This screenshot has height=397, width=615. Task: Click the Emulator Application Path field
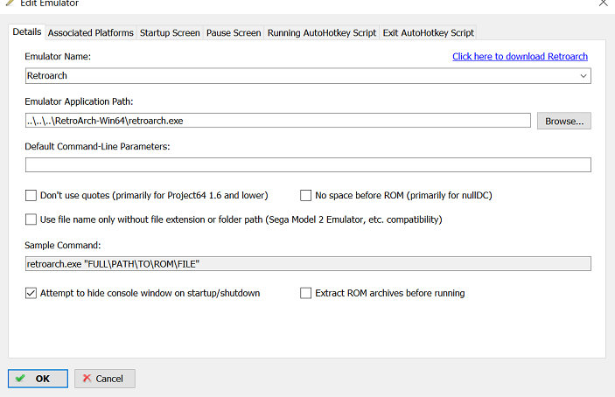coord(277,121)
